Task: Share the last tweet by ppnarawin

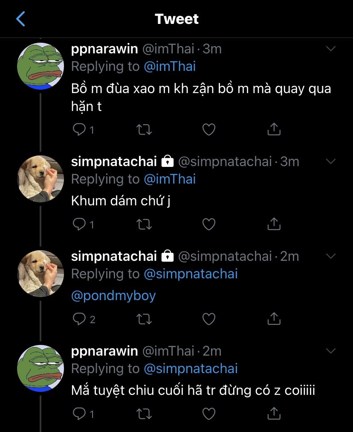Action: pyautogui.click(x=274, y=413)
